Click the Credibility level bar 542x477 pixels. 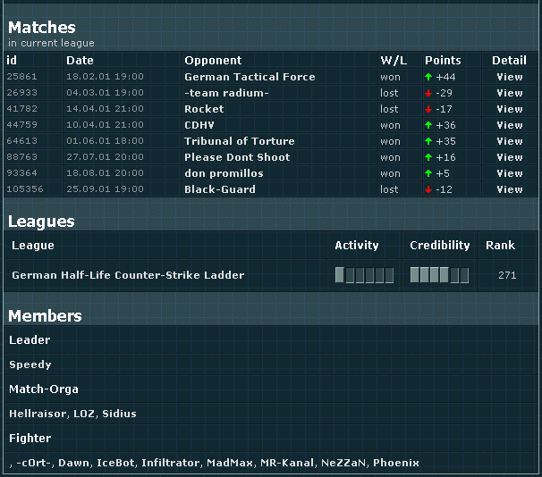click(439, 275)
